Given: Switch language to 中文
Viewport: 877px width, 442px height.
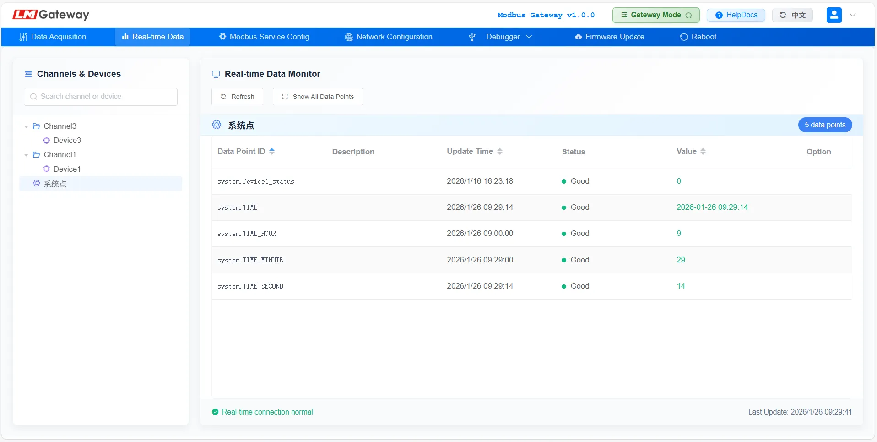Looking at the screenshot, I should click(792, 15).
